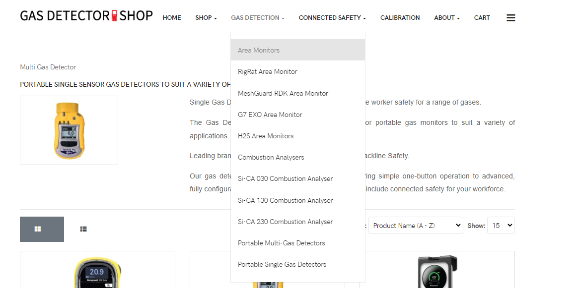Switch to list view layout

pos(83,229)
